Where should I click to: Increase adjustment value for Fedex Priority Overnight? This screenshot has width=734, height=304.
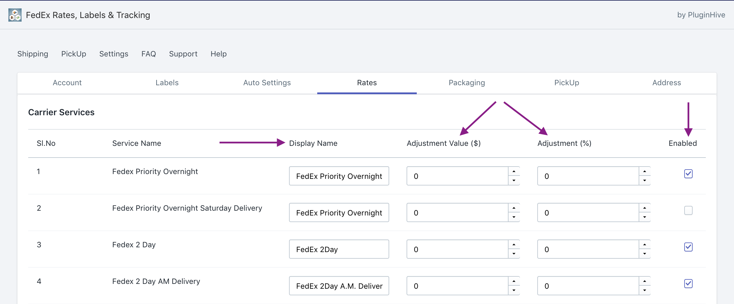tap(514, 171)
